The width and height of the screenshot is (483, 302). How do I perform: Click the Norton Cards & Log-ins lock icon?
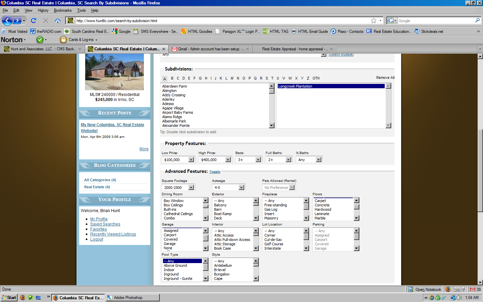click(x=63, y=40)
